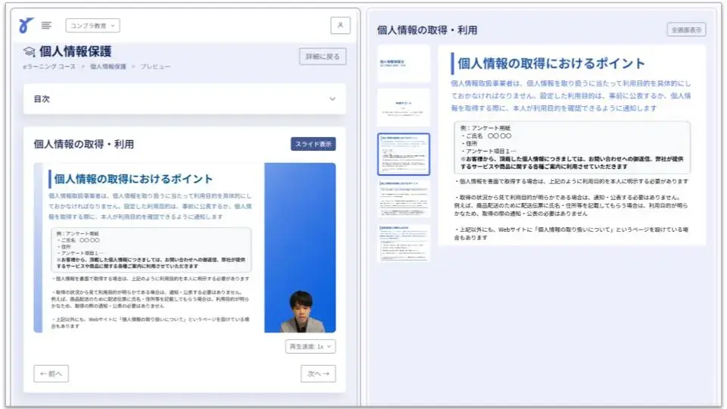727x409 pixels.
Task: Click the 詳細に戻る button
Action: (x=323, y=57)
